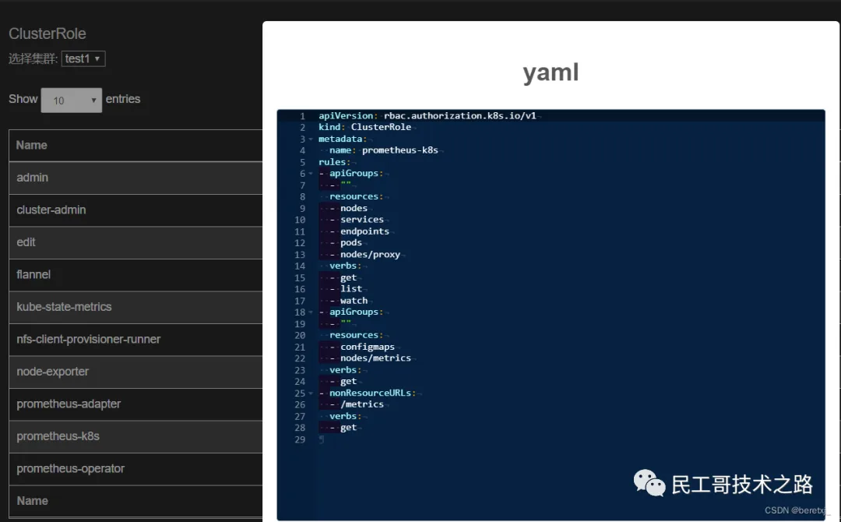Click the /metrics URL entry

tap(362, 404)
